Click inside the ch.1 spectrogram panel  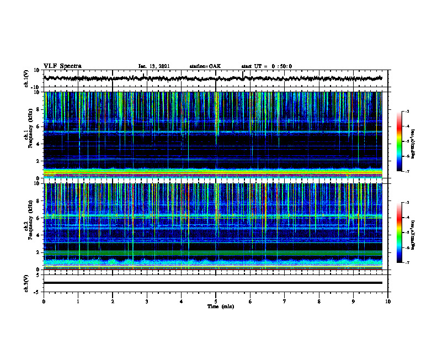click(x=212, y=135)
